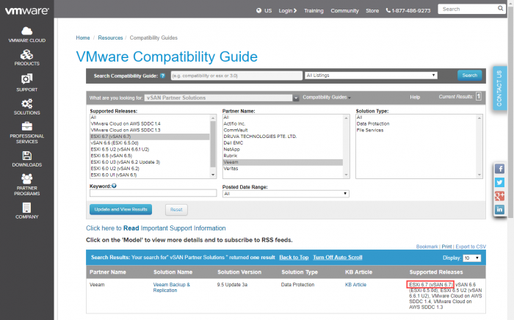The width and height of the screenshot is (514, 320).
Task: Focus the Keyword input field
Action: pyautogui.click(x=153, y=193)
